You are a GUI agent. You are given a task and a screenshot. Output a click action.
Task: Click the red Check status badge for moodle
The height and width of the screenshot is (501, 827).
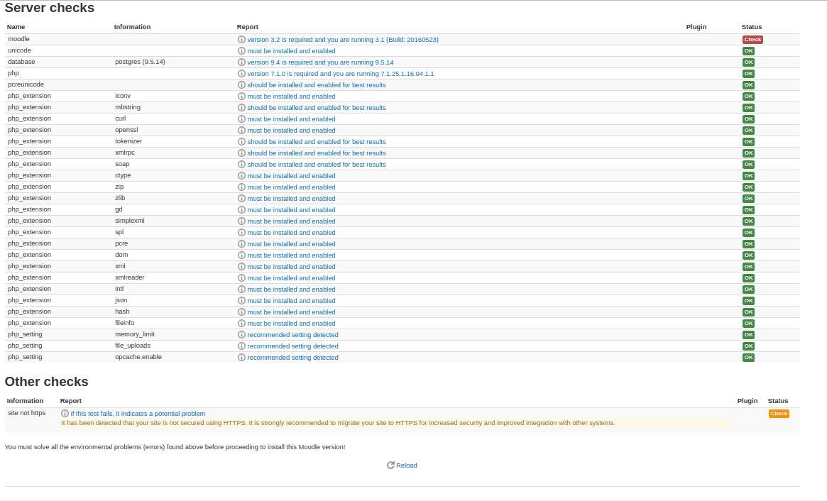tap(752, 40)
